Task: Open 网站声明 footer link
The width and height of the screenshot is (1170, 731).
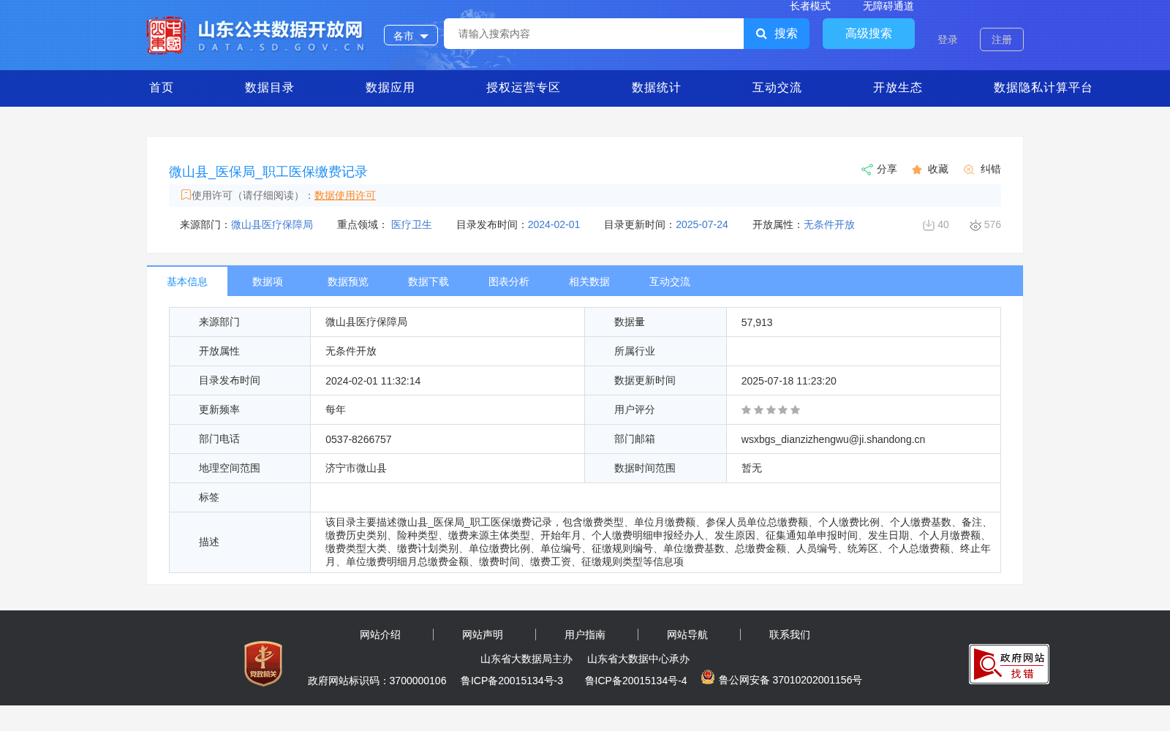Action: coord(483,635)
